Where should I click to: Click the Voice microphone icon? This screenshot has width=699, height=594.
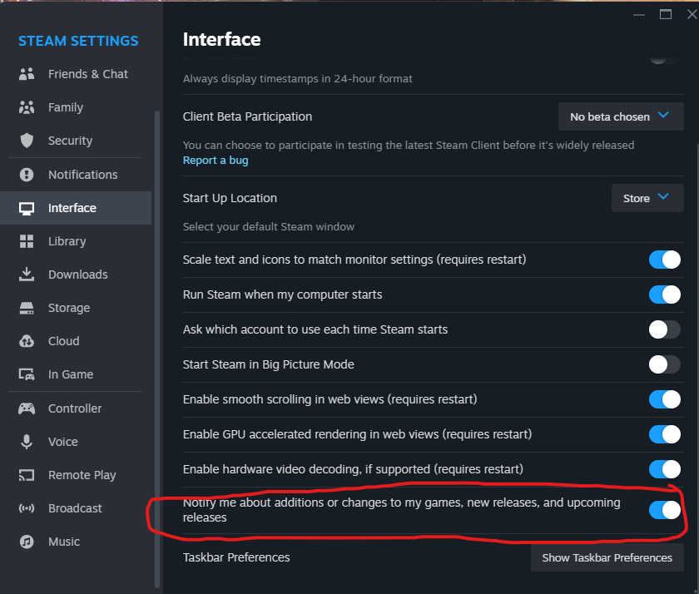tap(27, 442)
